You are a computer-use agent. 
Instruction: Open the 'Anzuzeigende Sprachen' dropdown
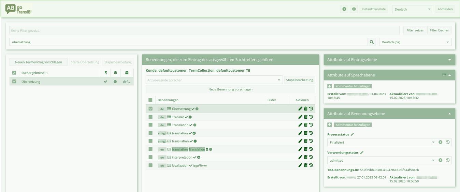214,80
